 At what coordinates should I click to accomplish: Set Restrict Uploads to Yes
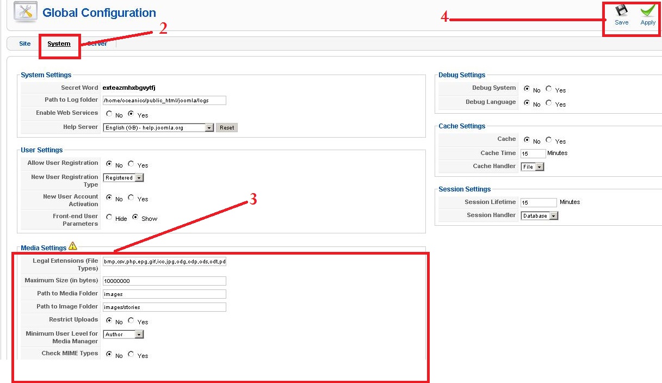coord(130,321)
